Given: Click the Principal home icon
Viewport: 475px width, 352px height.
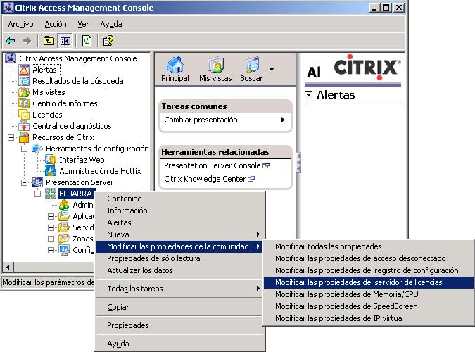Looking at the screenshot, I should (175, 65).
